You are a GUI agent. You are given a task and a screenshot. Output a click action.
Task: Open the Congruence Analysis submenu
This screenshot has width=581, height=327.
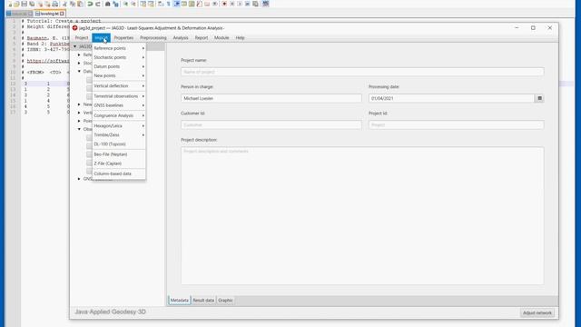(x=119, y=115)
